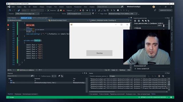Click the search magnifier in the title bar

click(122, 7)
